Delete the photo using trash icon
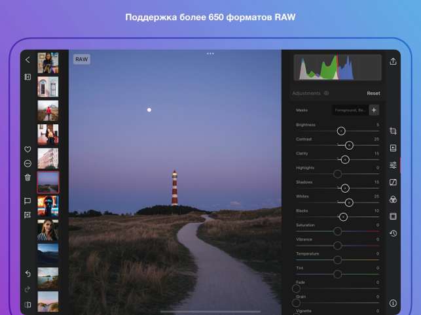The width and height of the screenshot is (421, 315). tap(27, 177)
